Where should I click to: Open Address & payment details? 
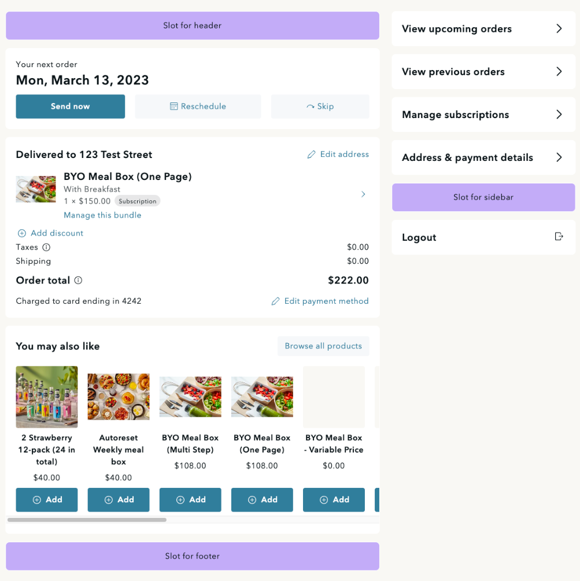point(483,157)
